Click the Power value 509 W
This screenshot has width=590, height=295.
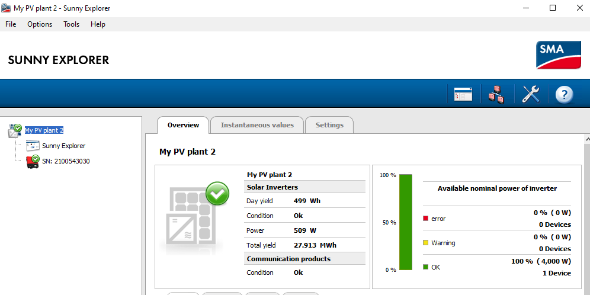click(x=306, y=230)
